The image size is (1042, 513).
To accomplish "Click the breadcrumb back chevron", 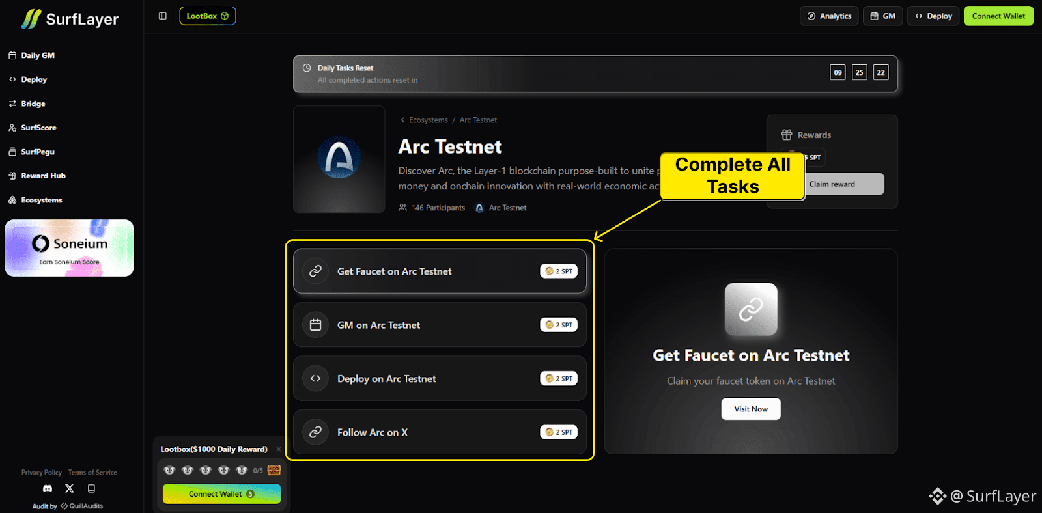I will point(402,120).
